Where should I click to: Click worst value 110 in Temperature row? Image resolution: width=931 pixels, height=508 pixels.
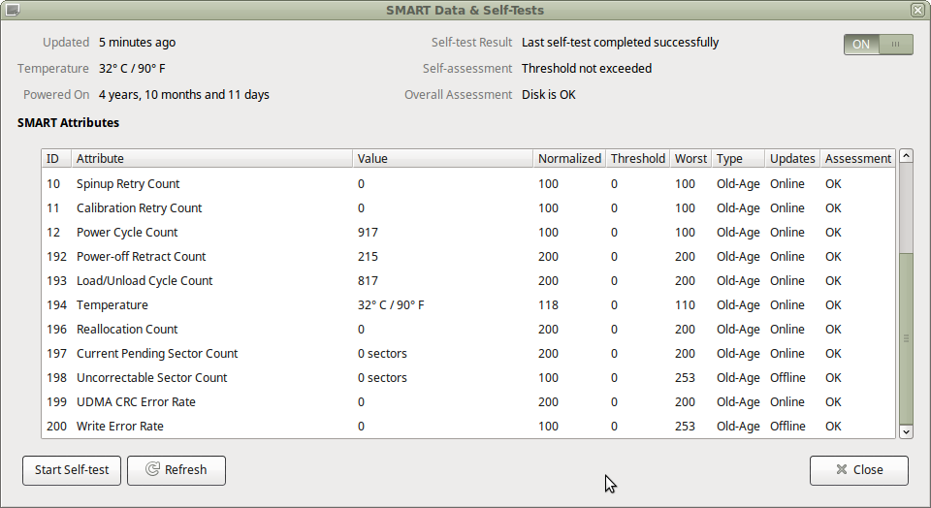coord(685,305)
